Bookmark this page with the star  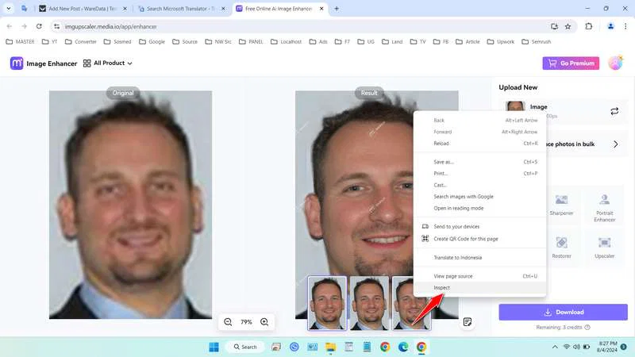coord(568,26)
